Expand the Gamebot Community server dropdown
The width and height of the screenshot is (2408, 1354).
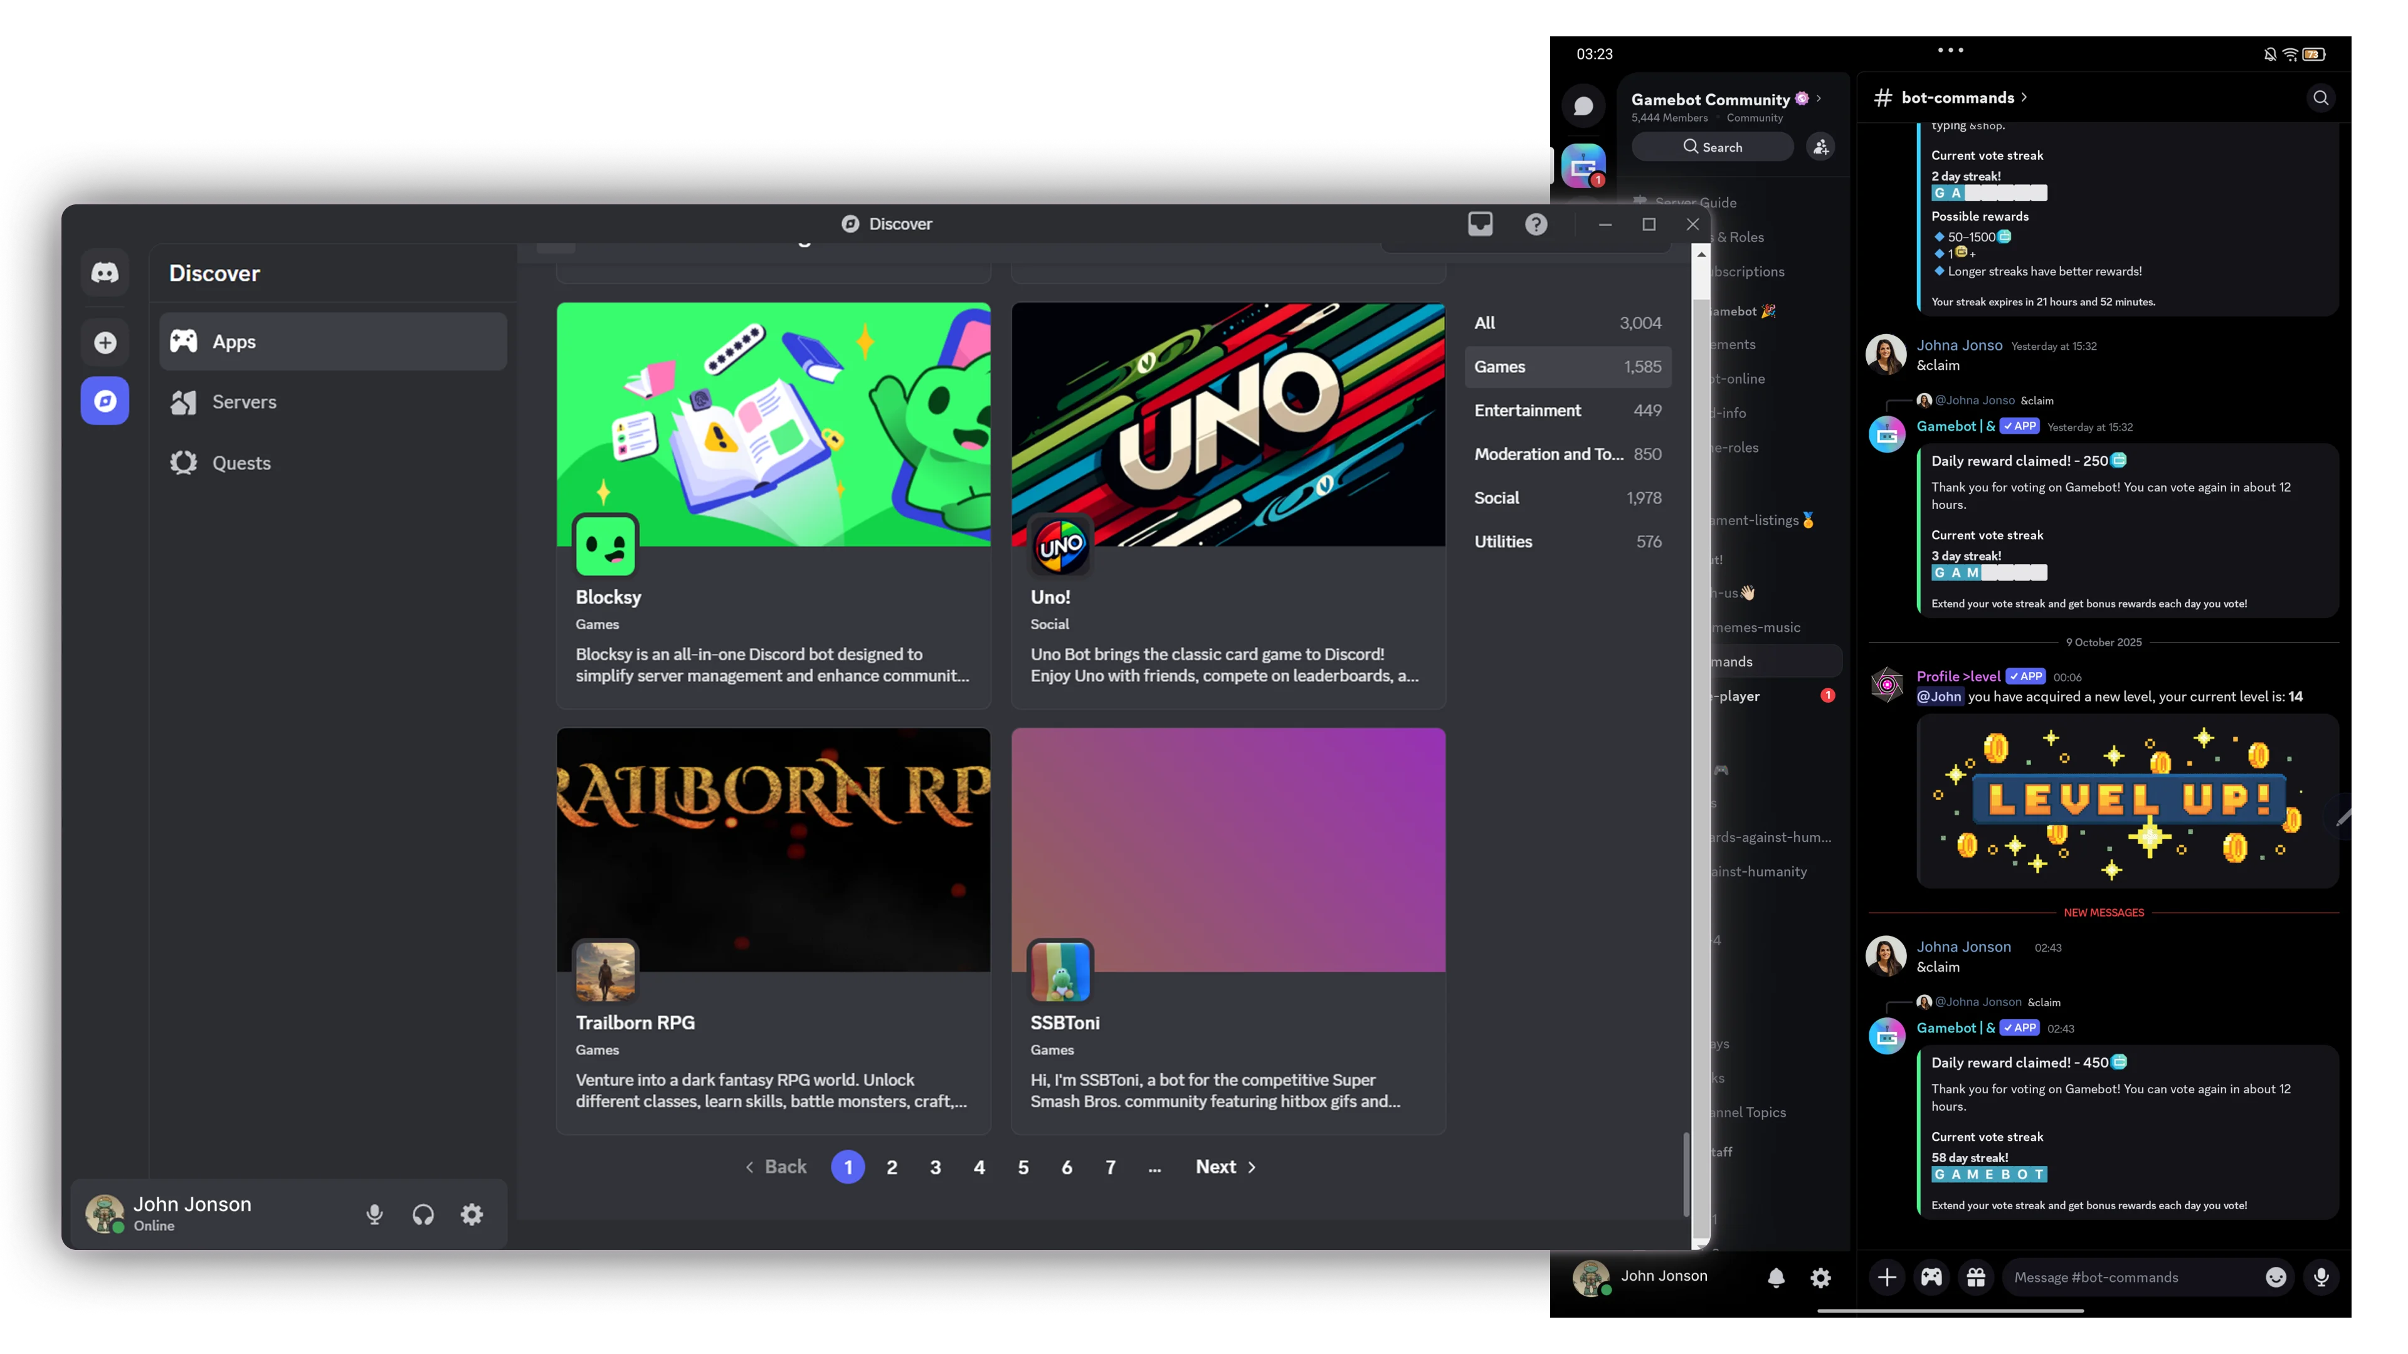[1818, 99]
